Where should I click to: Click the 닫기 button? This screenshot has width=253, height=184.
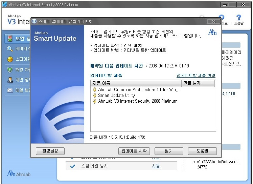click(169, 151)
